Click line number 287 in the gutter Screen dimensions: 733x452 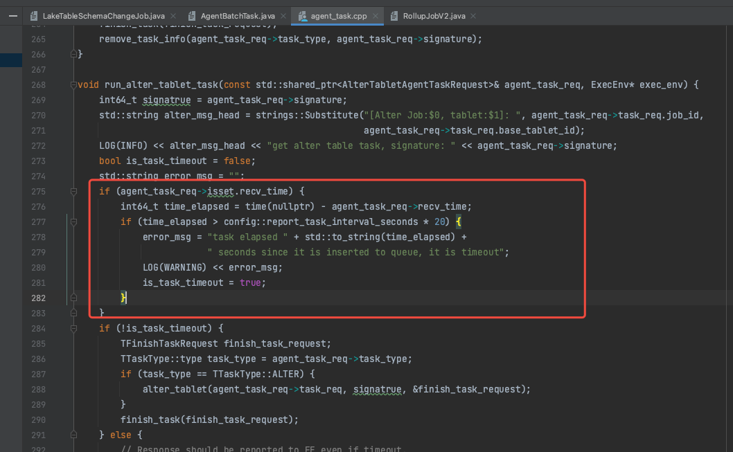point(38,374)
